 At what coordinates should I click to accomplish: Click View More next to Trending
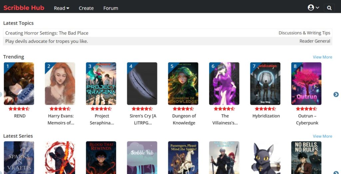322,57
